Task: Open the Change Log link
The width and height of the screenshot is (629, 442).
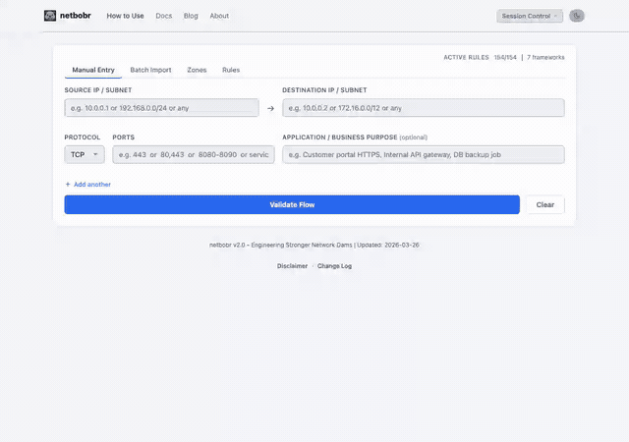Action: tap(334, 266)
